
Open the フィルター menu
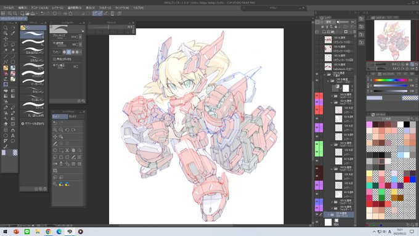tap(105, 8)
